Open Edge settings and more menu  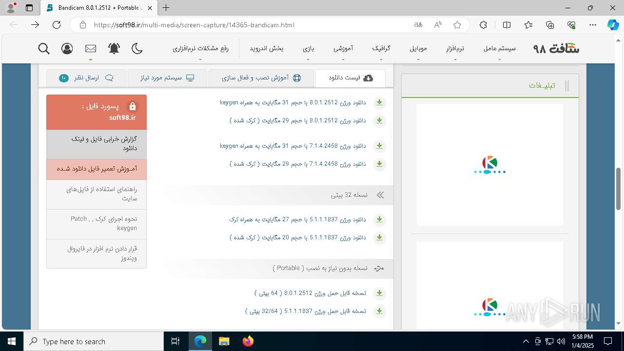coord(593,25)
